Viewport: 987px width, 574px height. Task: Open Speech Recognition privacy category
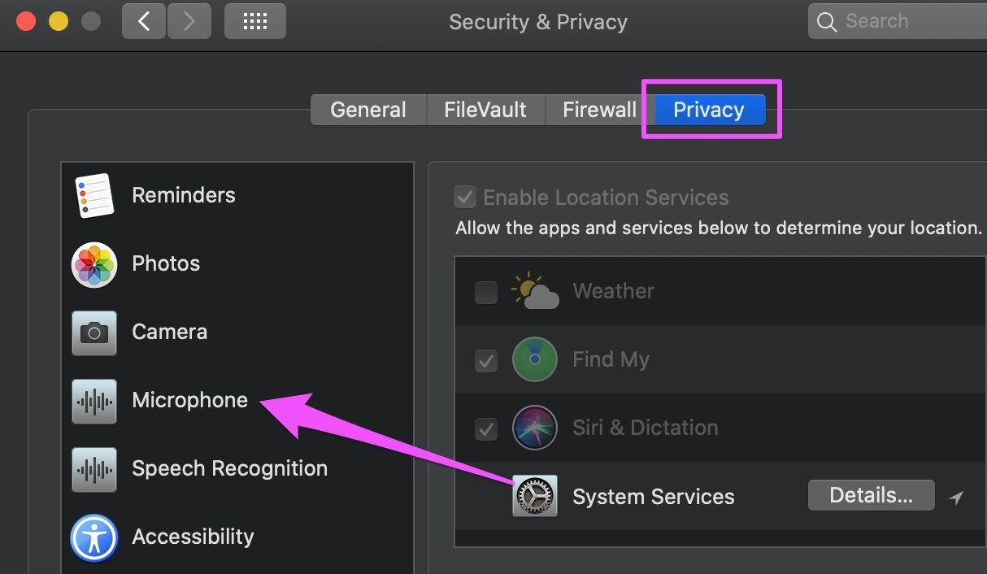pos(199,469)
